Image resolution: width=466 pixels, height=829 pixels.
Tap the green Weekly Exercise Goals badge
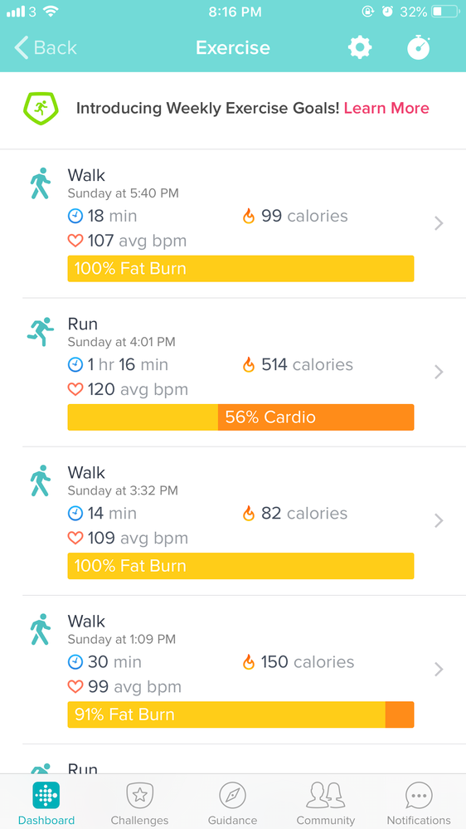click(41, 109)
